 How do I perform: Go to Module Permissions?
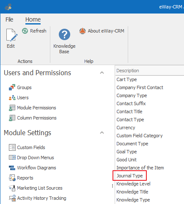pos(36,108)
